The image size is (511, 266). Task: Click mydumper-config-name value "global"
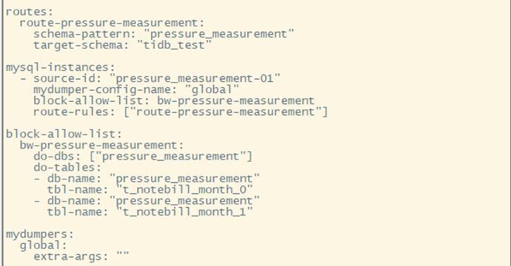(x=212, y=89)
